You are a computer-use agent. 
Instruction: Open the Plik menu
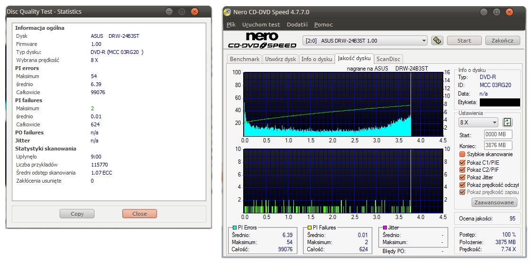[x=231, y=25]
